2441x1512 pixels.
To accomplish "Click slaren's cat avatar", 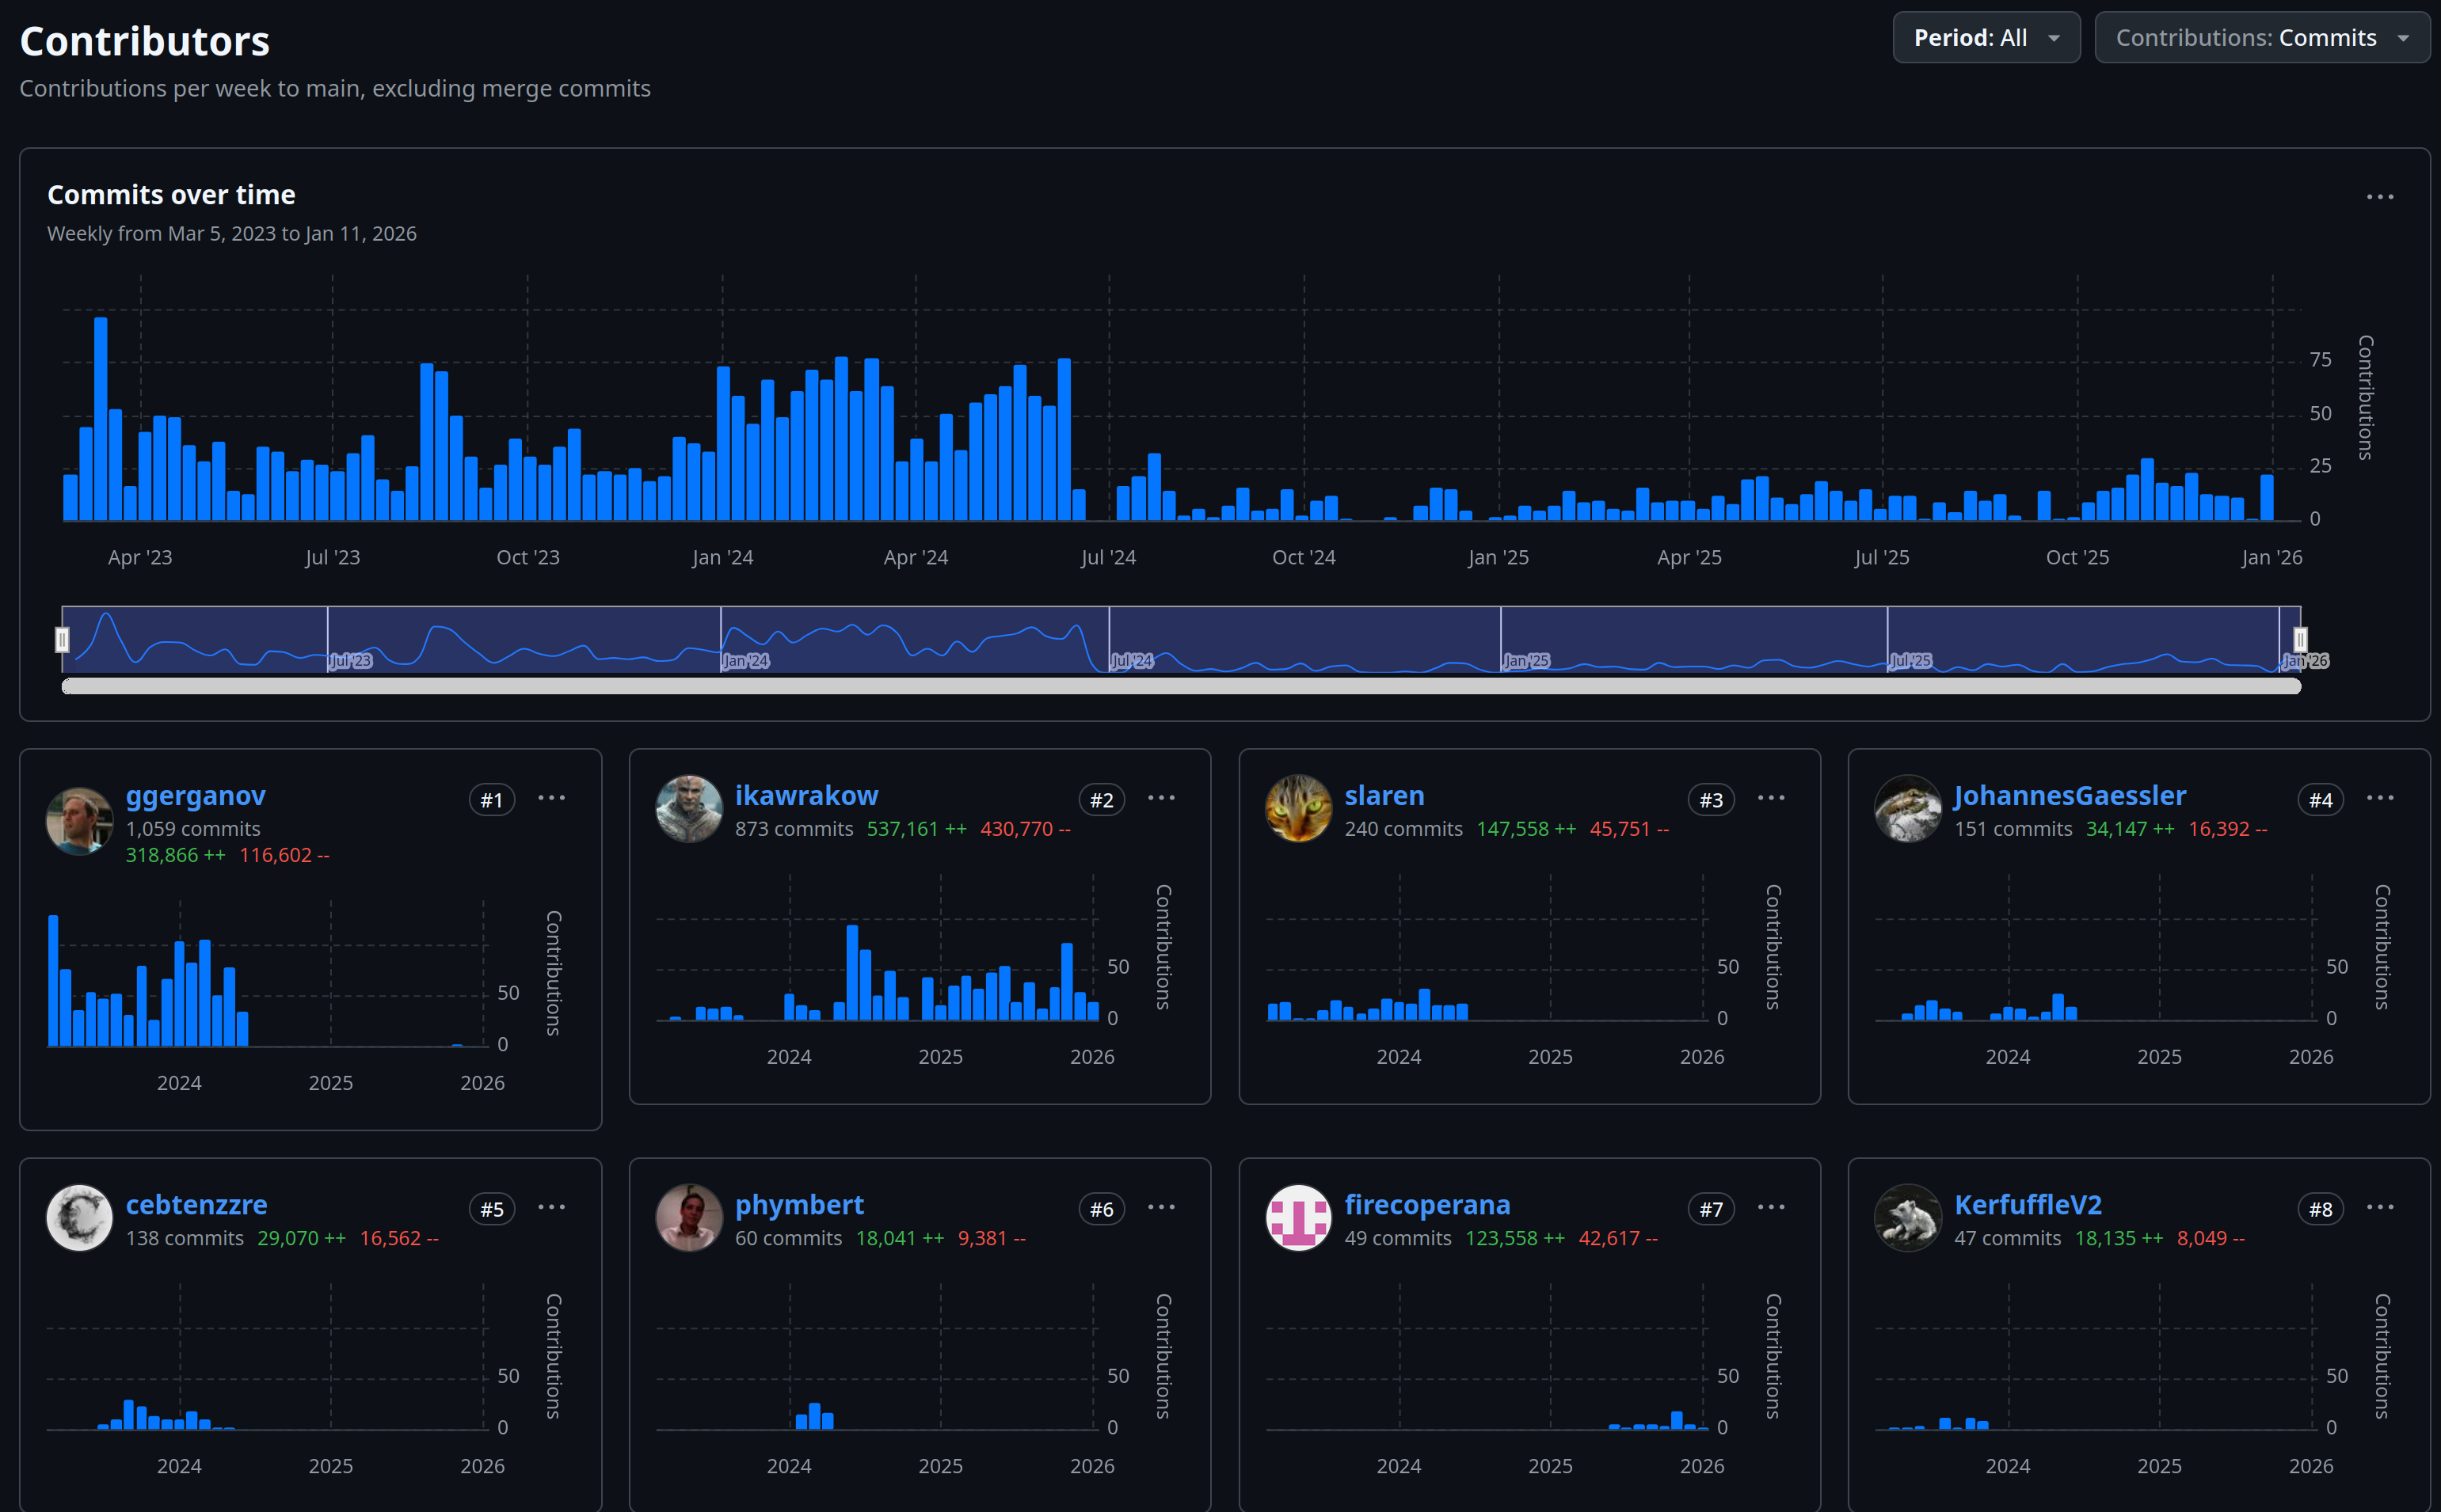I will (x=1297, y=808).
